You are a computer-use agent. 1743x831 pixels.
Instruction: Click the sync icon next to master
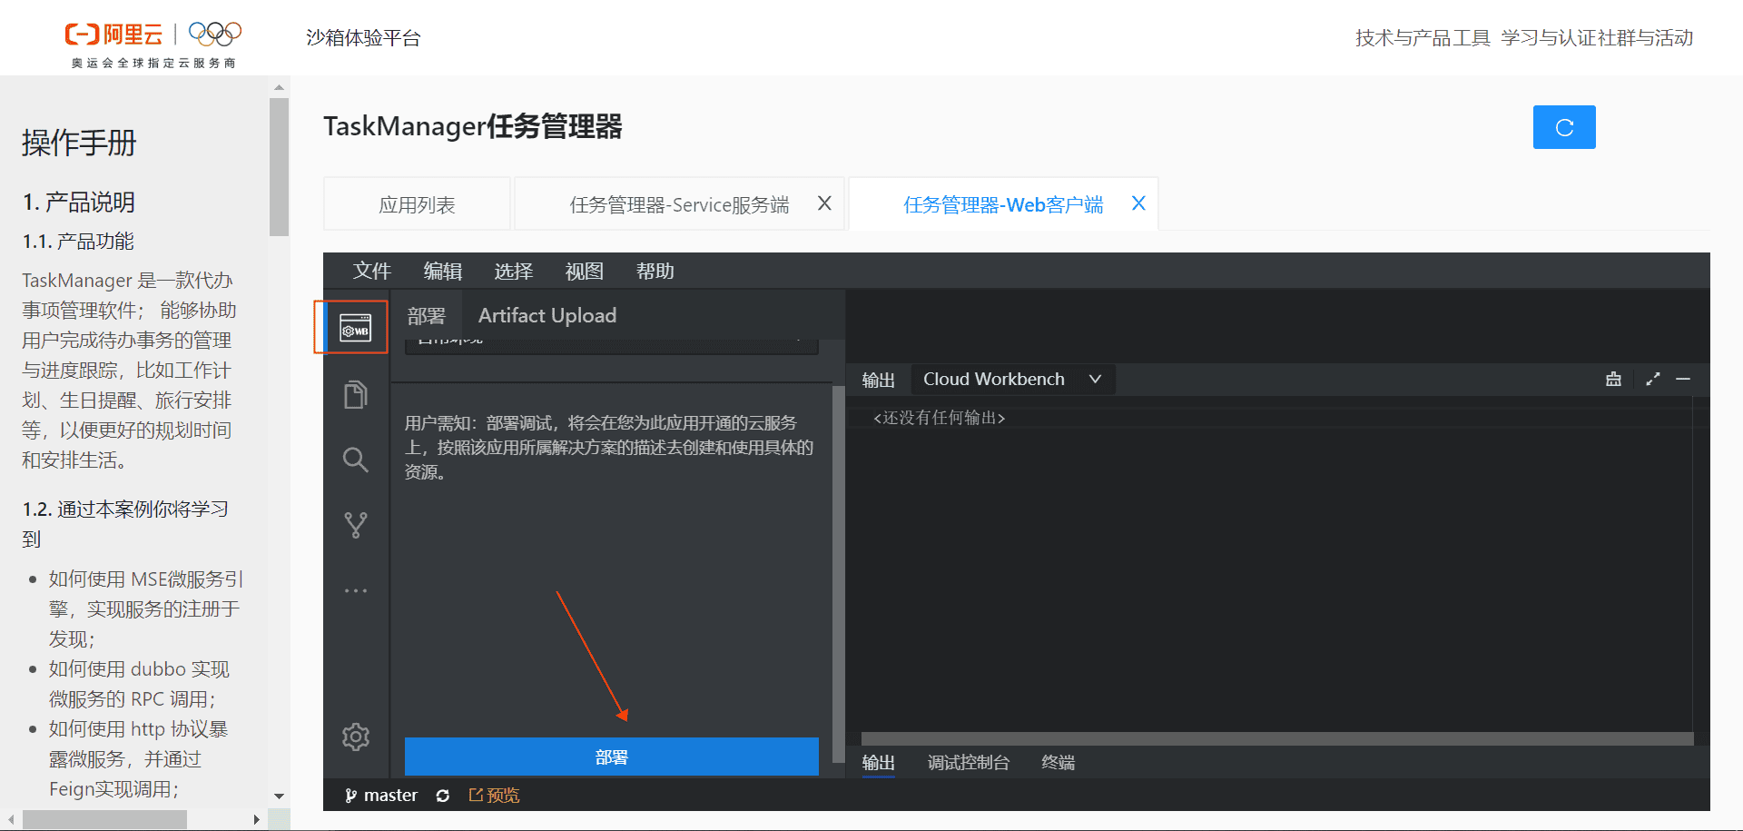point(443,795)
